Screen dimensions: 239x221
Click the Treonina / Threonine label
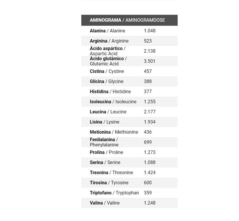click(111, 173)
